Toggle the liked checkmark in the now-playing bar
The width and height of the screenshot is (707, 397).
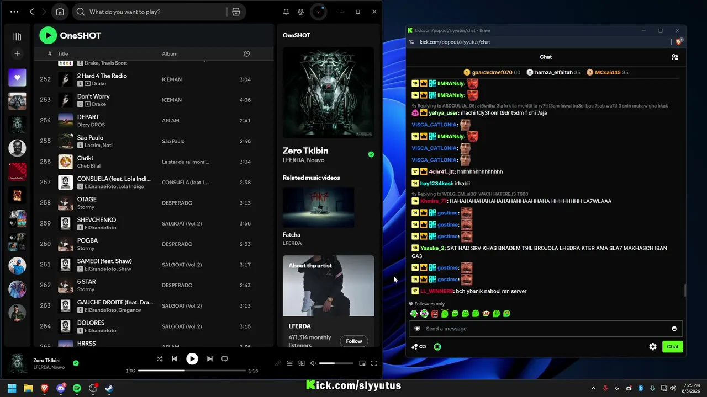click(76, 363)
